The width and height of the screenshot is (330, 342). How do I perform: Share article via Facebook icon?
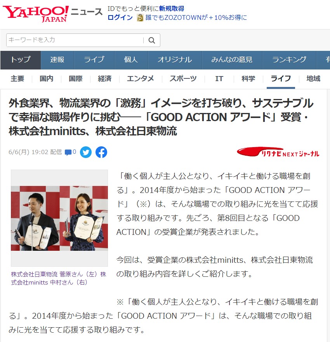(101, 152)
